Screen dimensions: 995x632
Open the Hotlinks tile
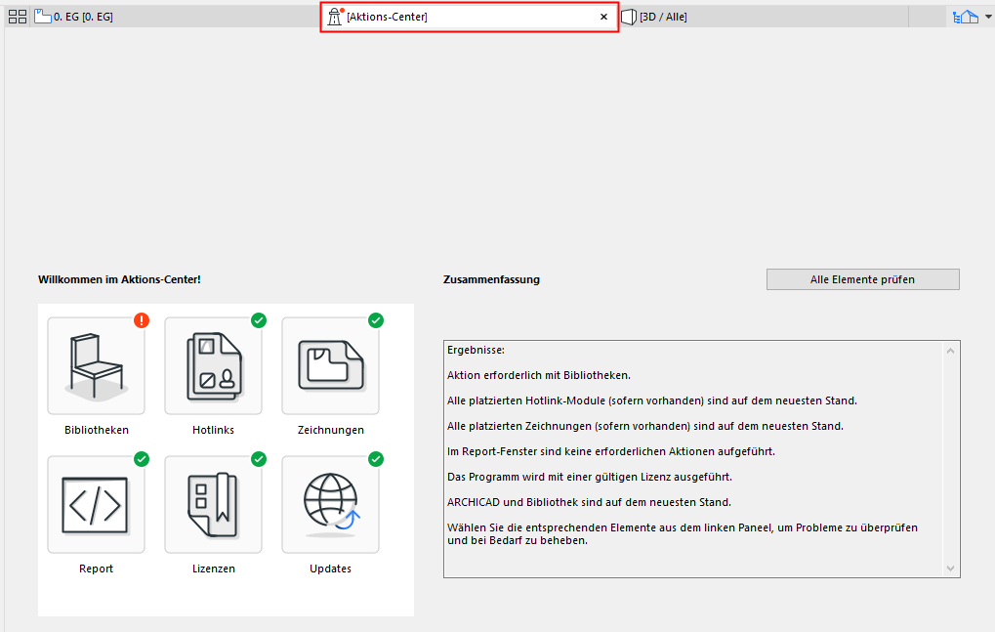pos(213,366)
